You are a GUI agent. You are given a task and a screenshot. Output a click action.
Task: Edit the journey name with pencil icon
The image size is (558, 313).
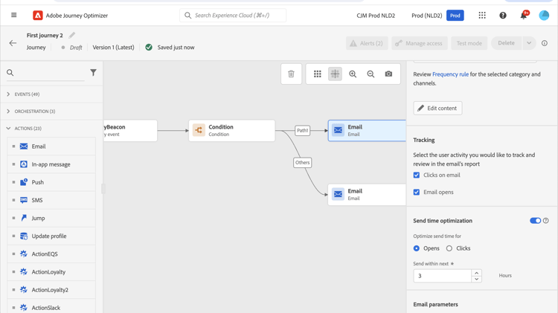pos(72,35)
